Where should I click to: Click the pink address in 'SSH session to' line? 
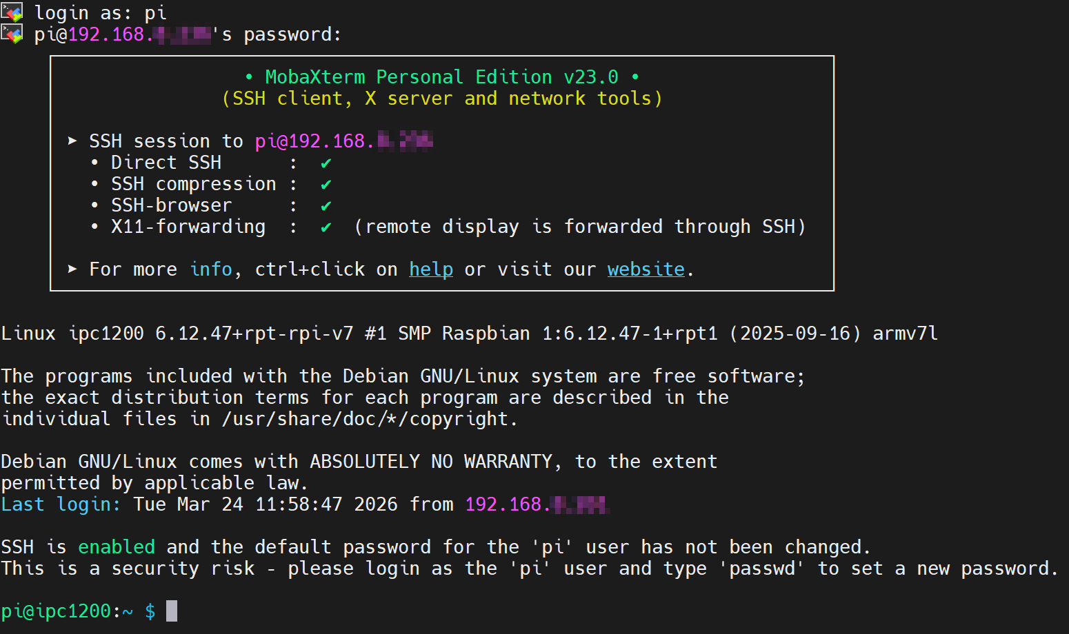pos(343,141)
